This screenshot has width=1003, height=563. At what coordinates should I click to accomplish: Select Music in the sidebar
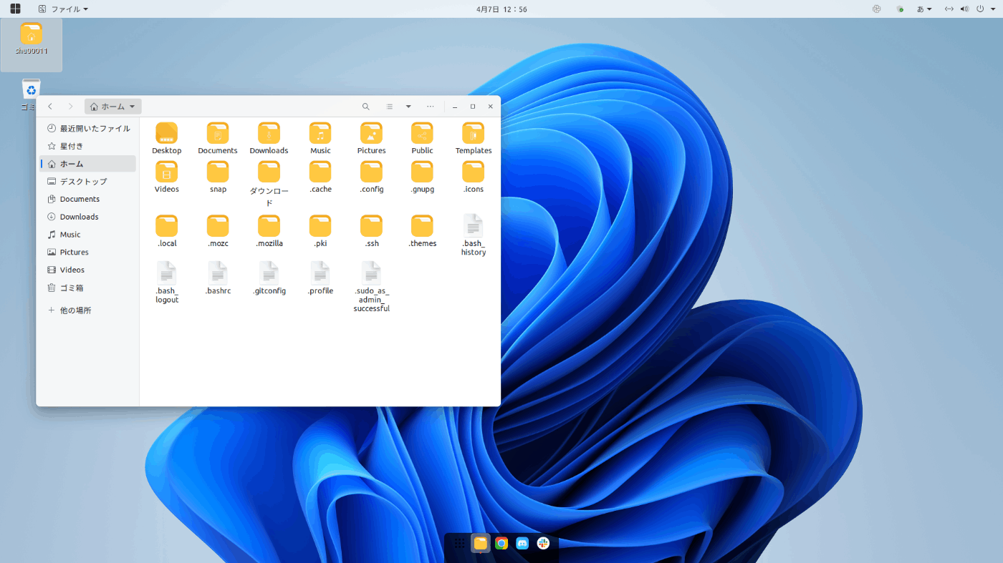point(87,235)
